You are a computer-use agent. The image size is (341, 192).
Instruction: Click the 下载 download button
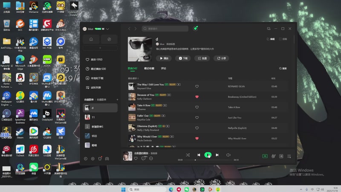[x=183, y=58]
